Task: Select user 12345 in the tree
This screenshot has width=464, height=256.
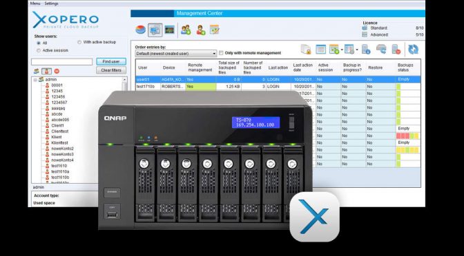Action: click(x=57, y=91)
